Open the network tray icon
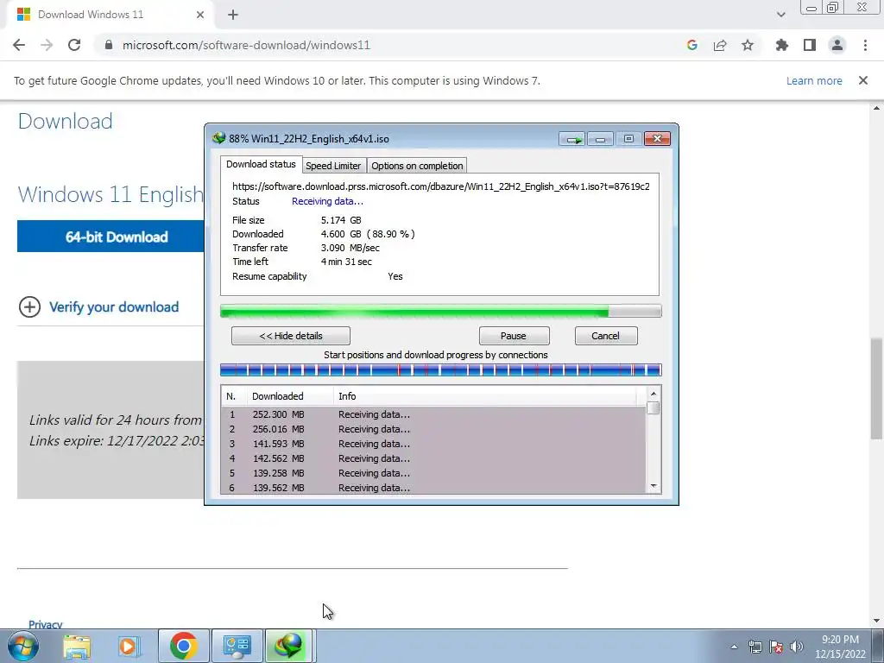 pyautogui.click(x=755, y=647)
